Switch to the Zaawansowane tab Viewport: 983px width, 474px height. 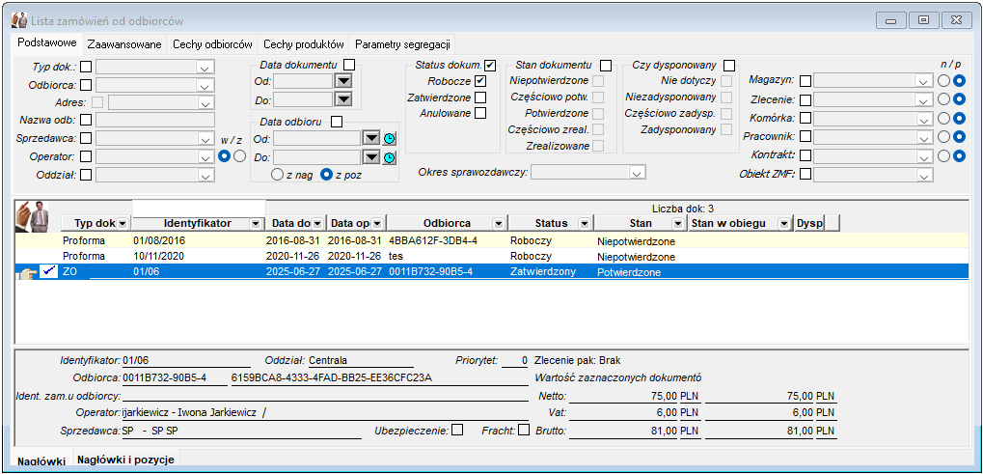point(124,44)
